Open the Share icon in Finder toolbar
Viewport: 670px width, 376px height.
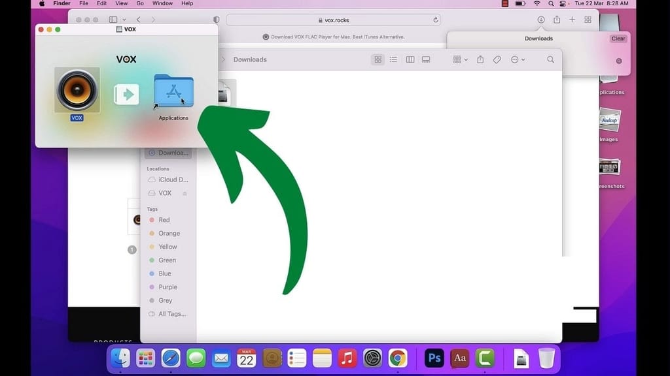(481, 59)
